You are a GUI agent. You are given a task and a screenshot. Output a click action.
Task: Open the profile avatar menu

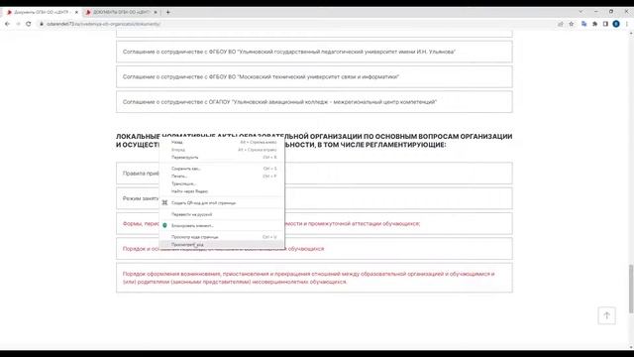pos(616,24)
